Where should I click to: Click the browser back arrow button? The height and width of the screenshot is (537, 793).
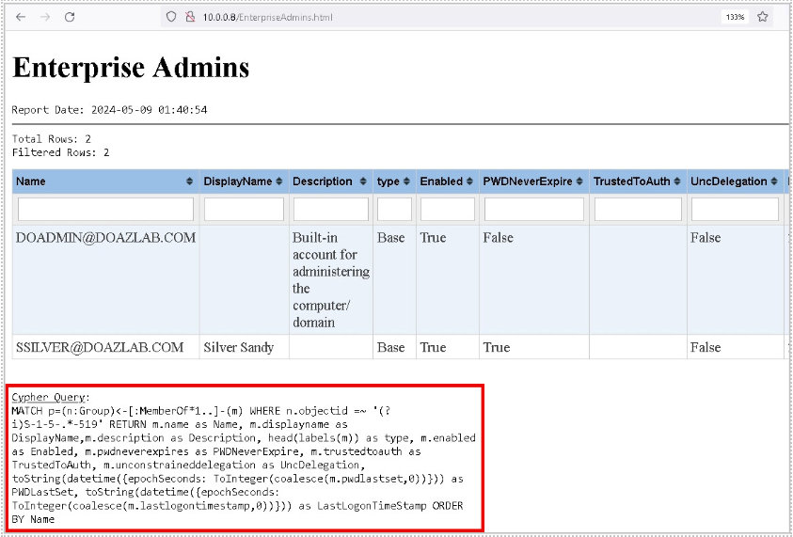tap(22, 17)
